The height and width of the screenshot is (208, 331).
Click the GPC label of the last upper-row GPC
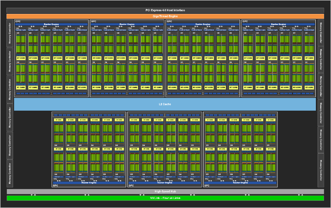point(245,21)
